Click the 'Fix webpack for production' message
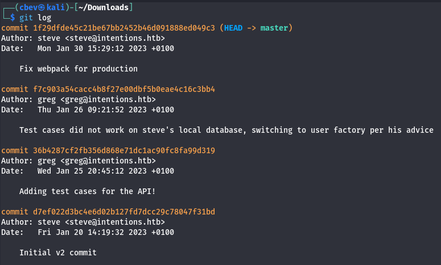The height and width of the screenshot is (265, 441). click(79, 69)
